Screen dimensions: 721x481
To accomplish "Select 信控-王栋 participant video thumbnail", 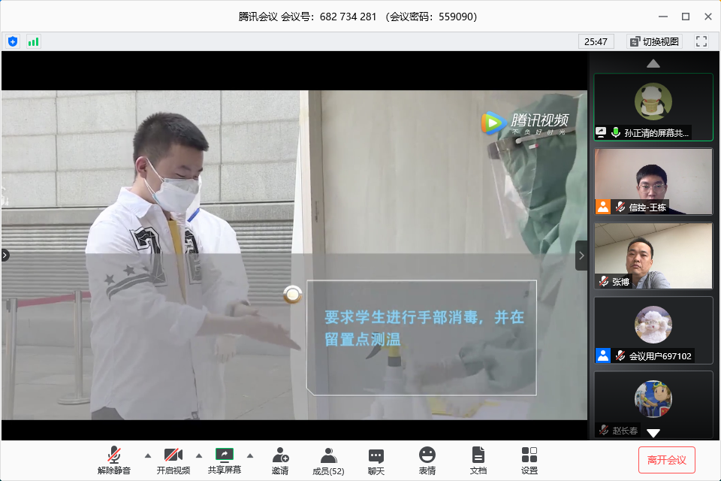I will coord(653,181).
